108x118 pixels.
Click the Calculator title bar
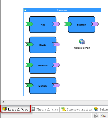tap(62, 10)
